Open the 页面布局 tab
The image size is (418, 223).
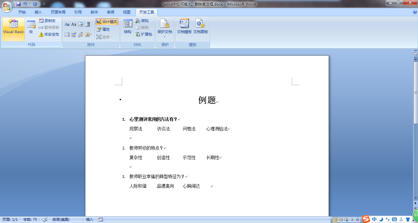(58, 12)
